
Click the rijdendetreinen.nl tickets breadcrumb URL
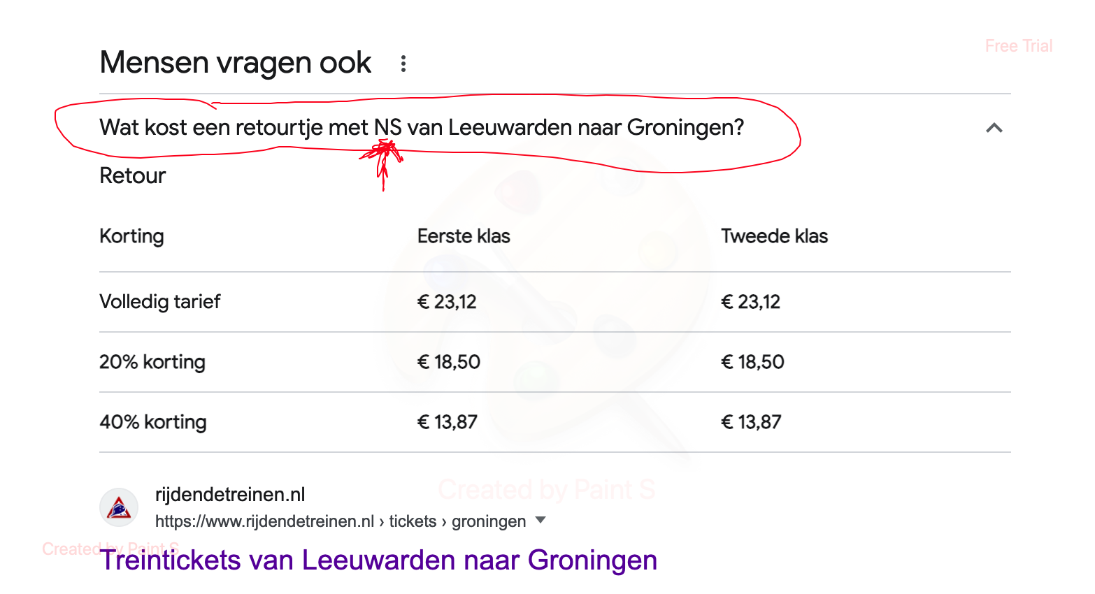click(x=341, y=521)
